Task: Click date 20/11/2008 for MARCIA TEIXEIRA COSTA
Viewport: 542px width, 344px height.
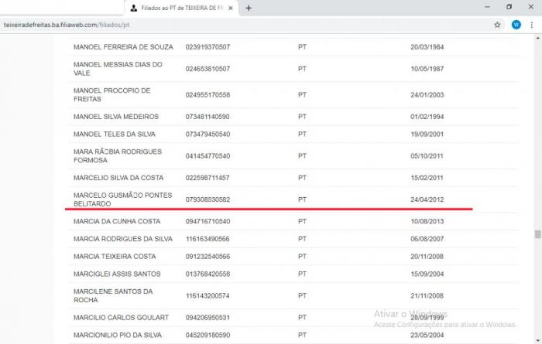Action: pos(427,257)
